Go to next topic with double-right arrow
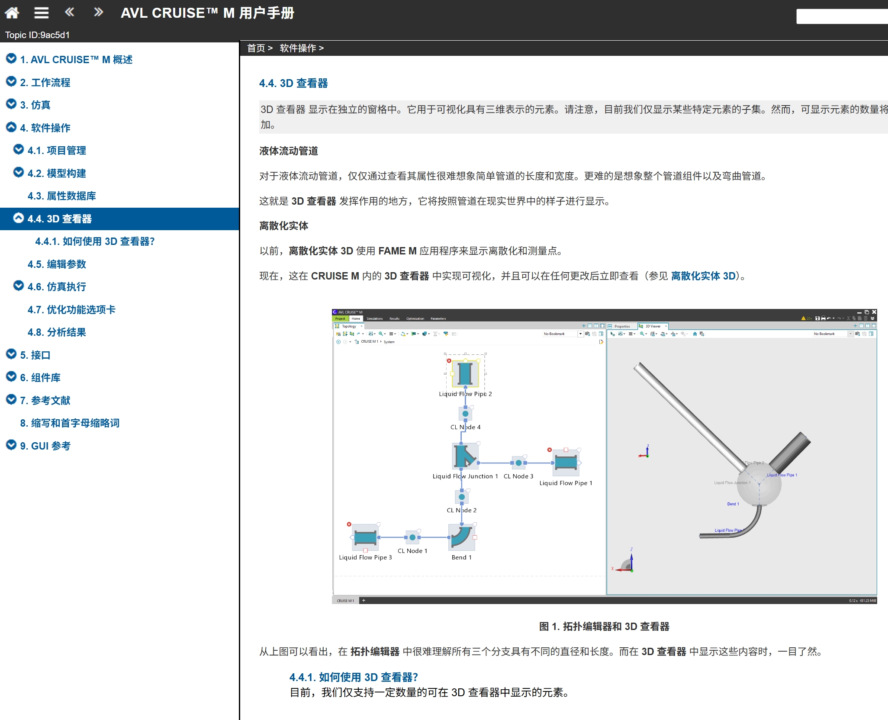888x720 pixels. point(99,12)
